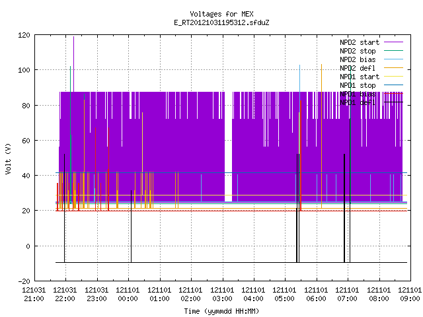
Task: Click the 'NPD2 stop' legend label
Action: [358, 51]
